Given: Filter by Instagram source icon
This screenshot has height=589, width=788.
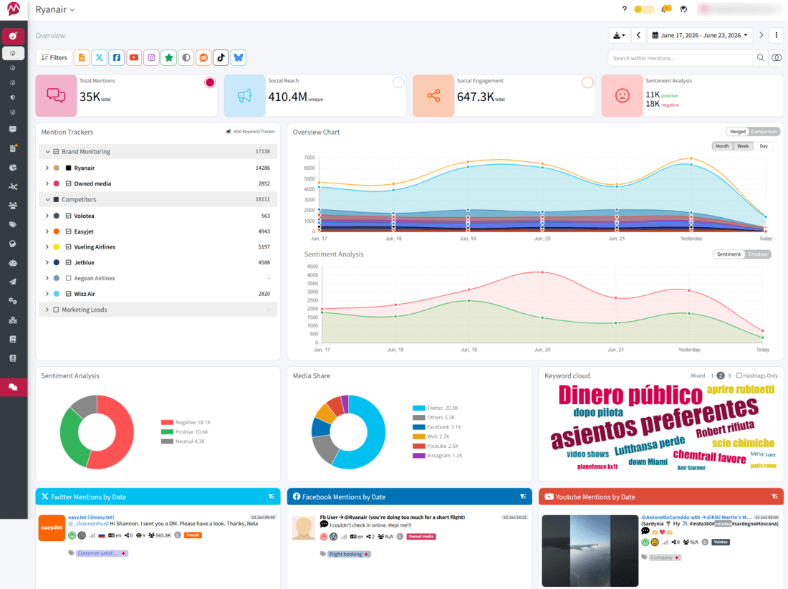Looking at the screenshot, I should click(151, 58).
